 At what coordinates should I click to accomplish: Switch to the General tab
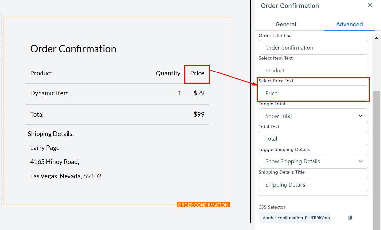point(286,24)
